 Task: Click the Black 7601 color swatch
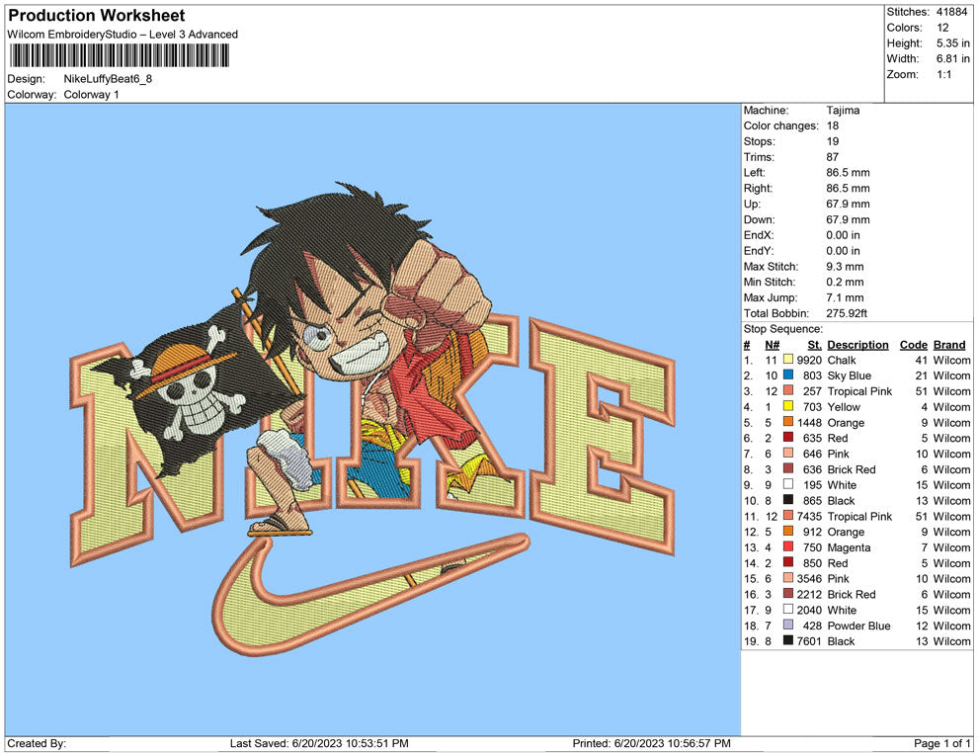pyautogui.click(x=788, y=640)
